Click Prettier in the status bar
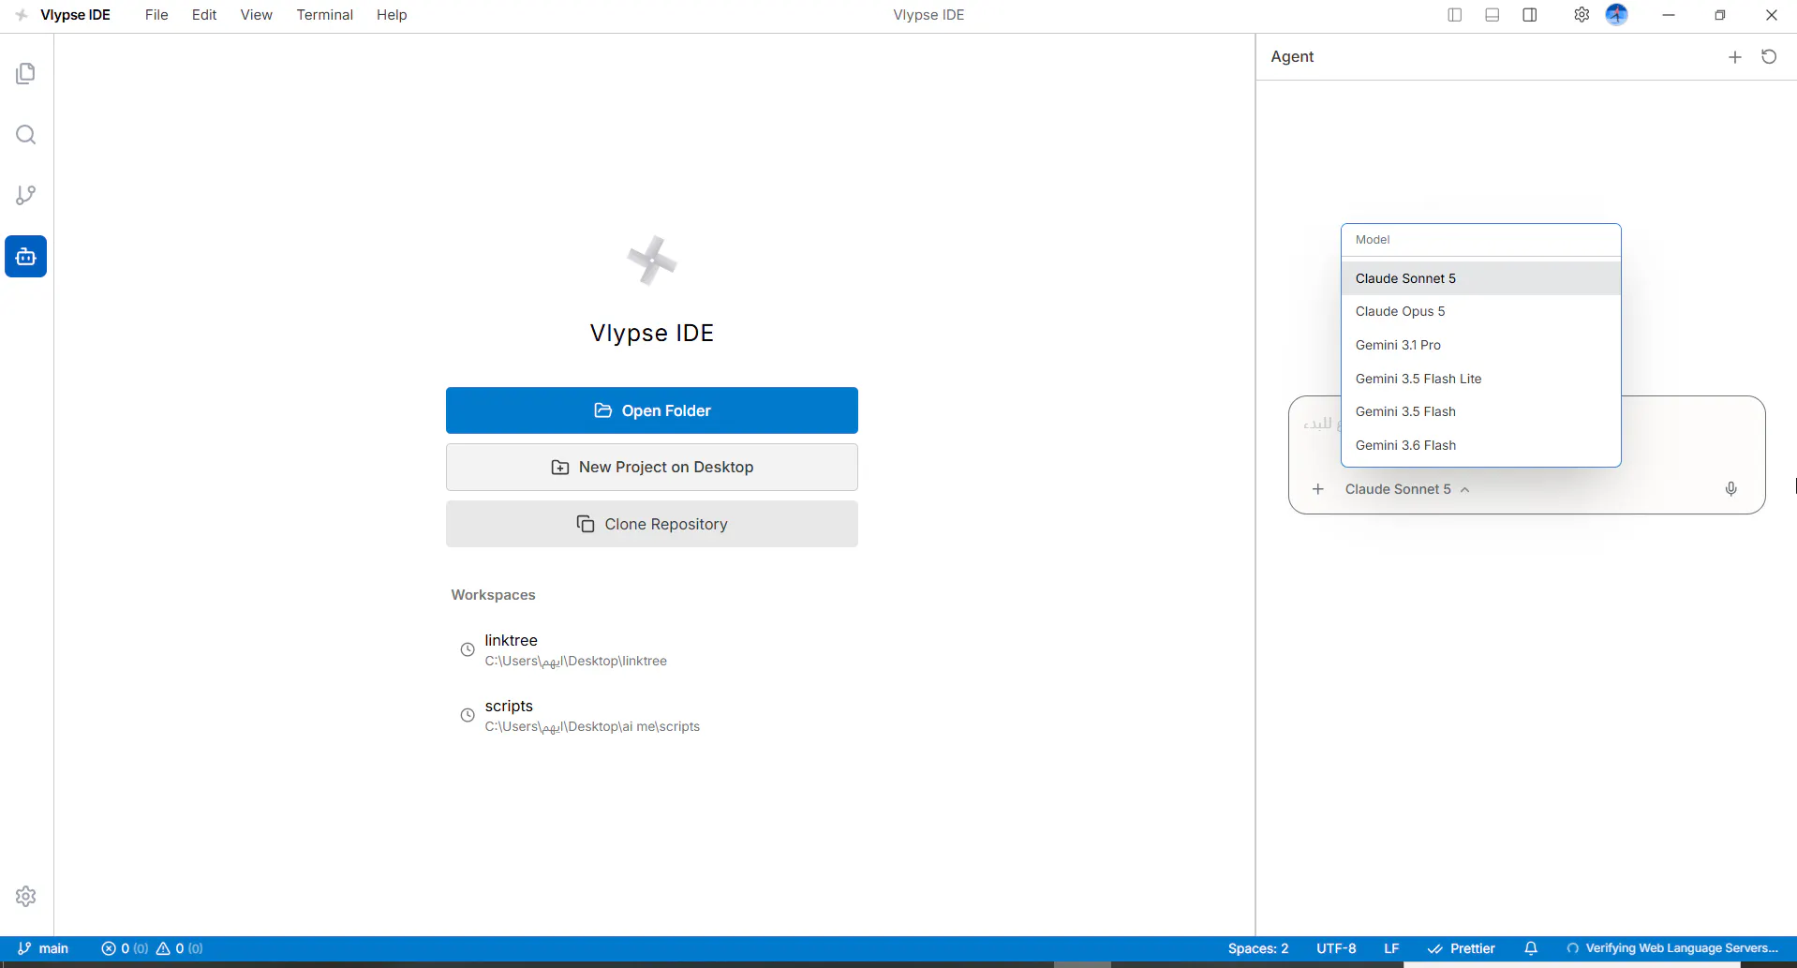This screenshot has height=968, width=1797. 1462,948
